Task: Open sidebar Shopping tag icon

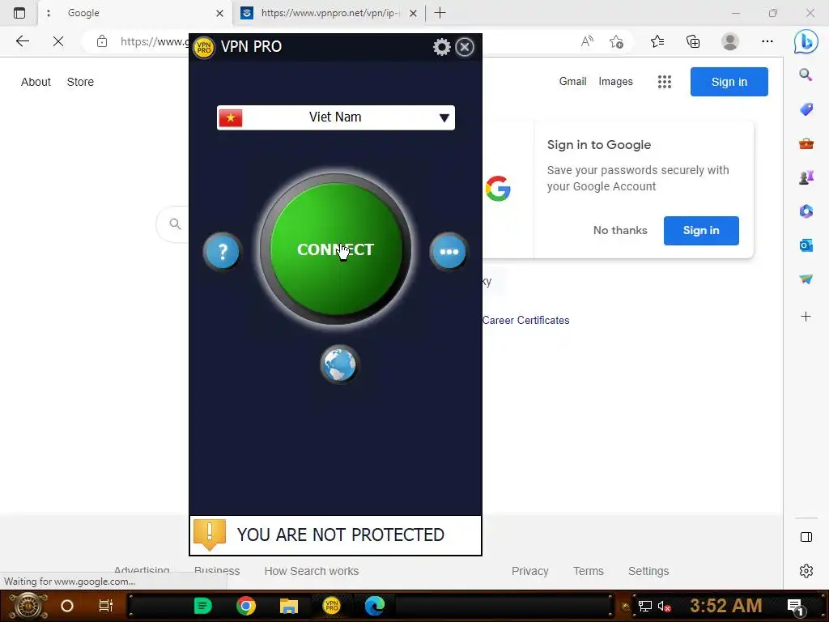Action: pyautogui.click(x=806, y=109)
